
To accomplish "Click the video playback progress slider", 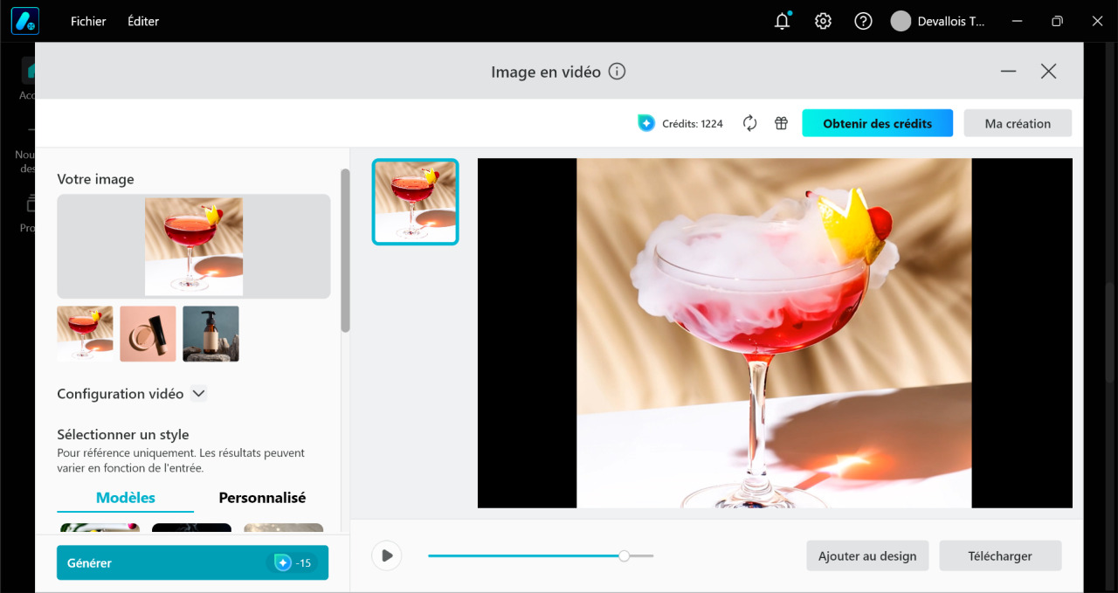I will pyautogui.click(x=541, y=555).
